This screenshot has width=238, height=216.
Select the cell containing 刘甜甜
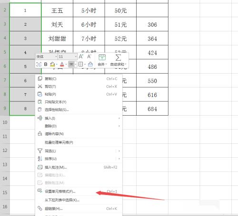(57, 38)
